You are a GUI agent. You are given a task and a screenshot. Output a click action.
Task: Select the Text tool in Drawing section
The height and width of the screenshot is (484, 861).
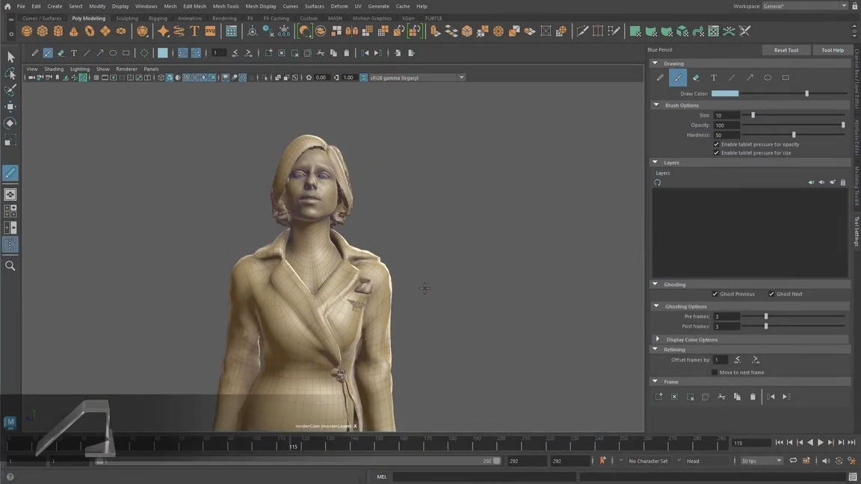[714, 78]
